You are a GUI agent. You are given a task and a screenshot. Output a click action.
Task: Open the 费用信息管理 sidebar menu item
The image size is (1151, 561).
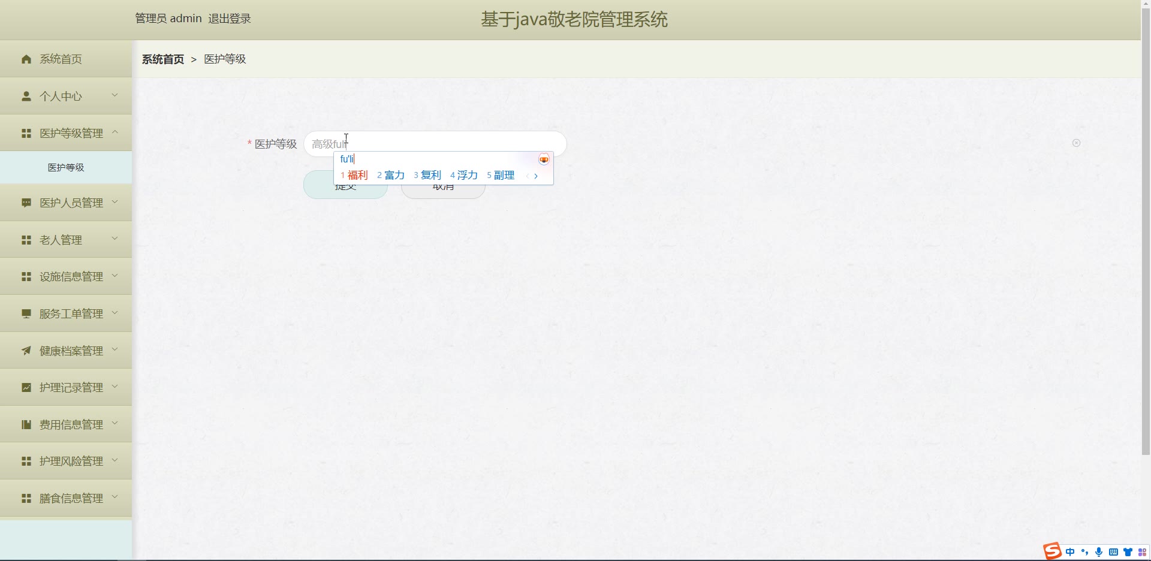pyautogui.click(x=66, y=424)
